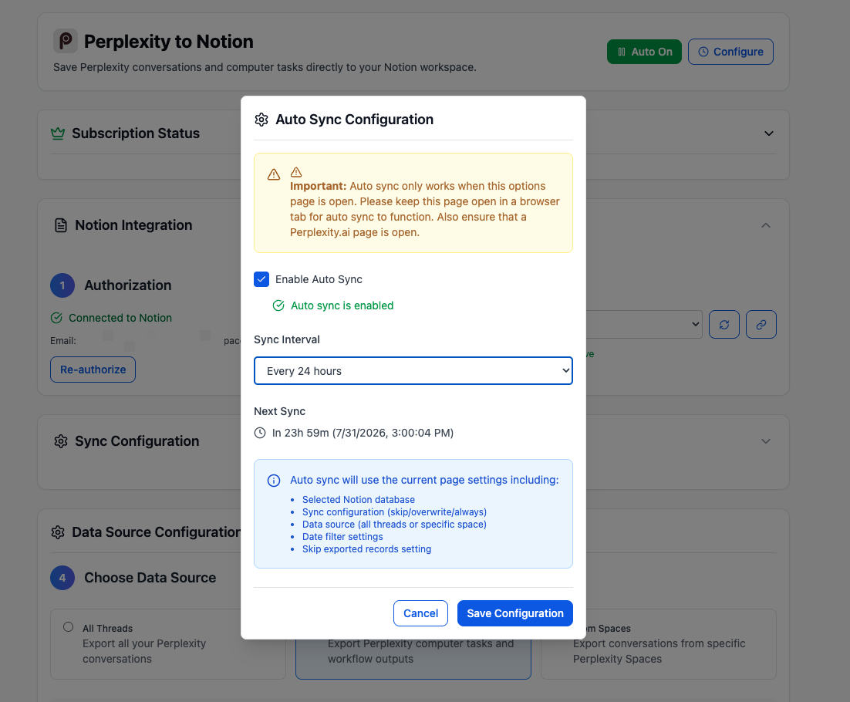Click the gear icon beside Data Source Configuration
850x702 pixels.
click(57, 532)
